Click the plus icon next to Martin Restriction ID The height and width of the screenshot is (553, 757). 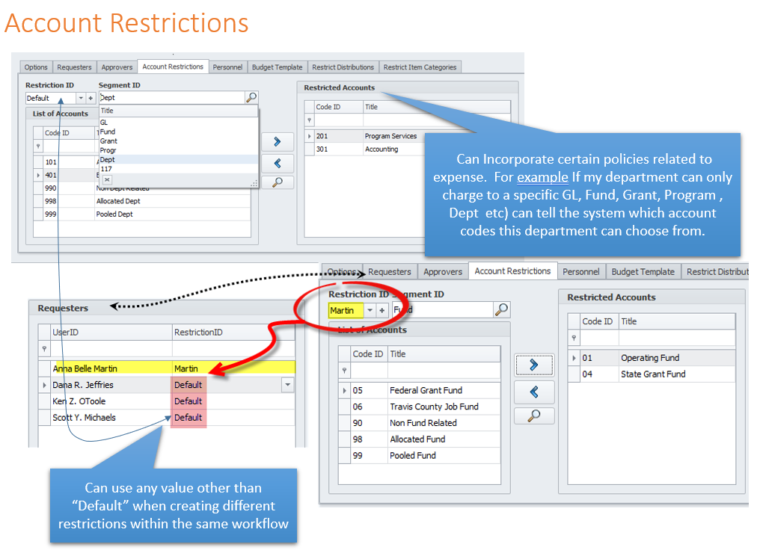click(x=381, y=310)
